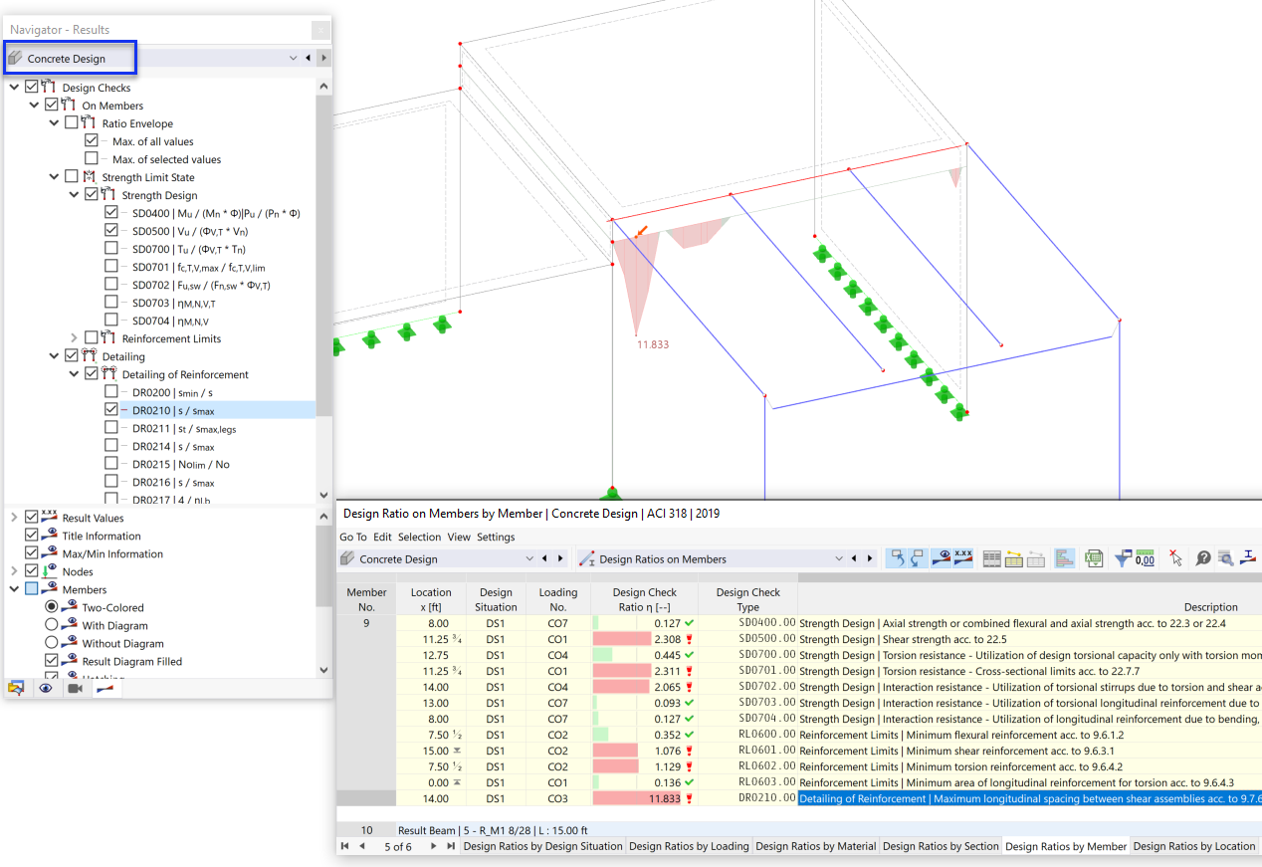Viewport: 1262px width, 867px height.
Task: Open the Navigator Data folder tab icon
Action: [17, 688]
